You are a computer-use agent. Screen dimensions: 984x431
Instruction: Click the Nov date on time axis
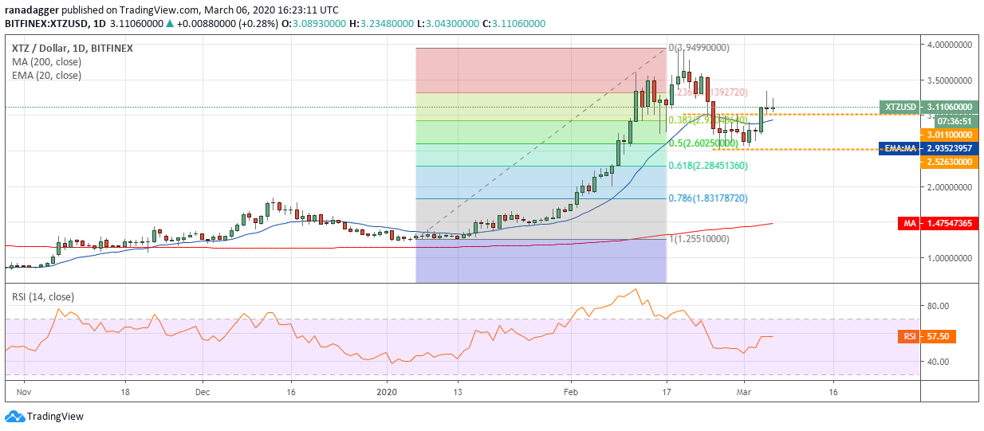pyautogui.click(x=23, y=392)
